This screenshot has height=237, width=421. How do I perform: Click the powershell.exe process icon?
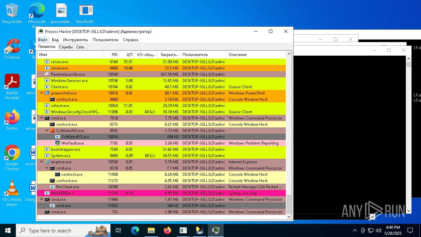tap(47, 93)
